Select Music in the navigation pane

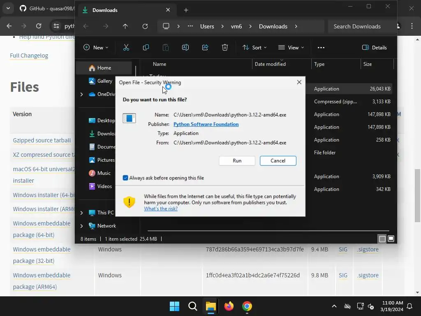click(99, 173)
